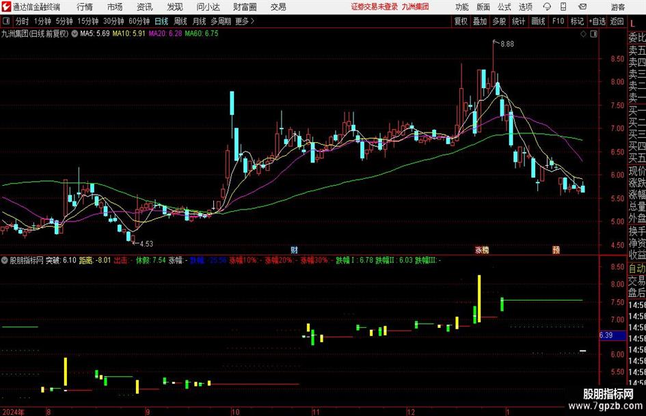Screen dimensions: 646x416
Task: Open the 行情 menu
Action: [x=85, y=7]
